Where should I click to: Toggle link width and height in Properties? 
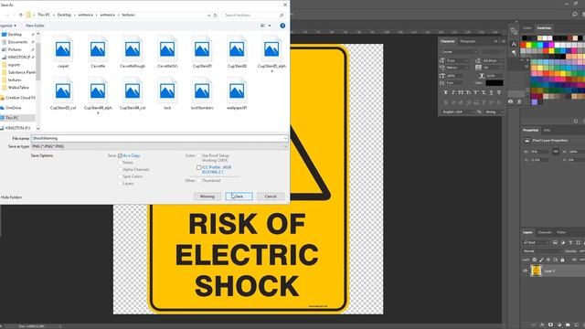(556, 152)
